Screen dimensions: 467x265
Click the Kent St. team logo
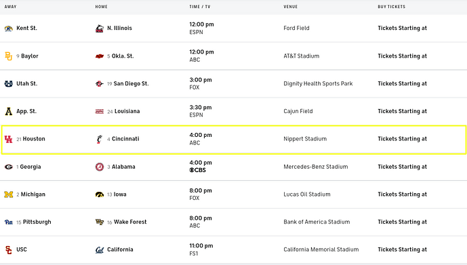pos(9,28)
